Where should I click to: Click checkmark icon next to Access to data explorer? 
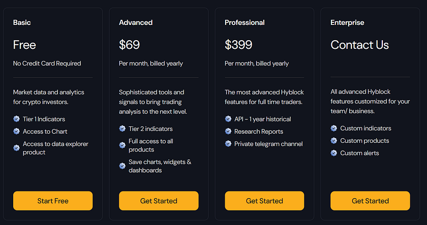click(x=16, y=148)
